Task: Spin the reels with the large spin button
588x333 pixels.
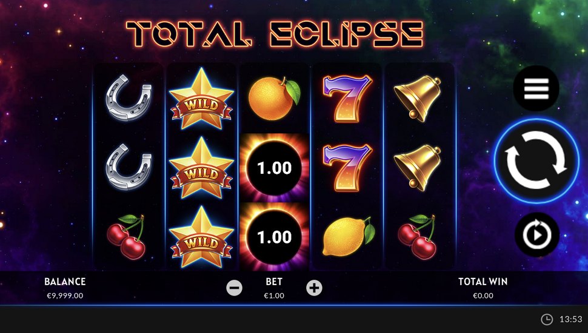Action: [x=536, y=161]
